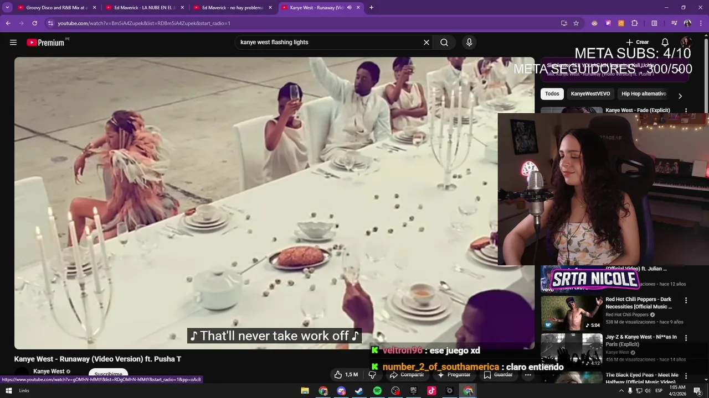Image resolution: width=709 pixels, height=398 pixels.
Task: Click the Crear button
Action: (x=638, y=43)
